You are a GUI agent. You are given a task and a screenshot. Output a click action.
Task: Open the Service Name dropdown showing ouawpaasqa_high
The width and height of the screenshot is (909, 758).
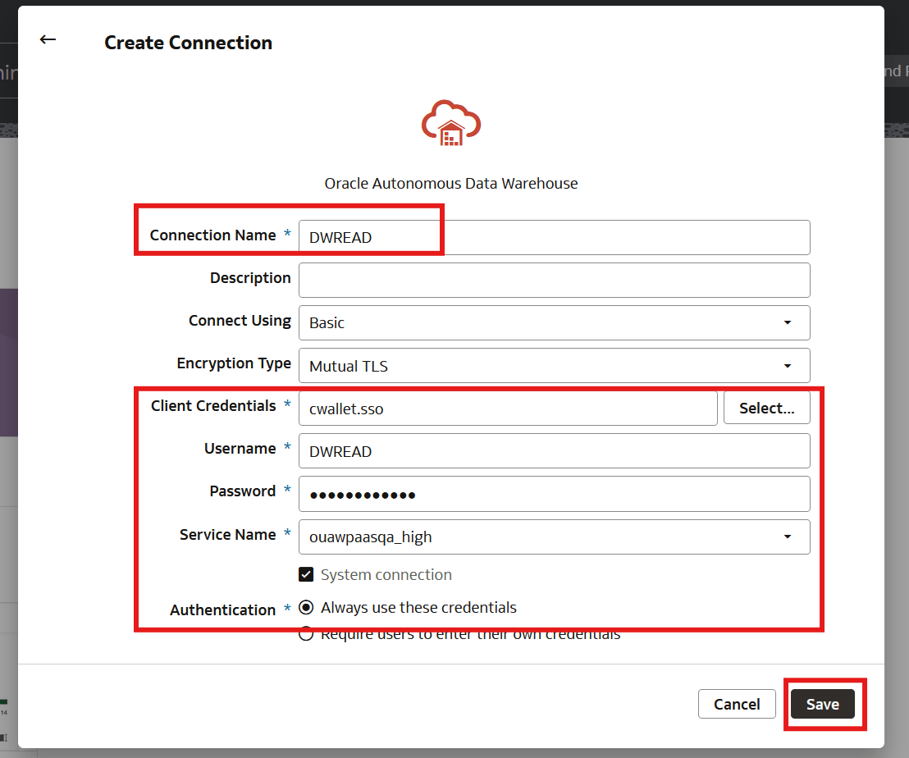[x=554, y=537]
